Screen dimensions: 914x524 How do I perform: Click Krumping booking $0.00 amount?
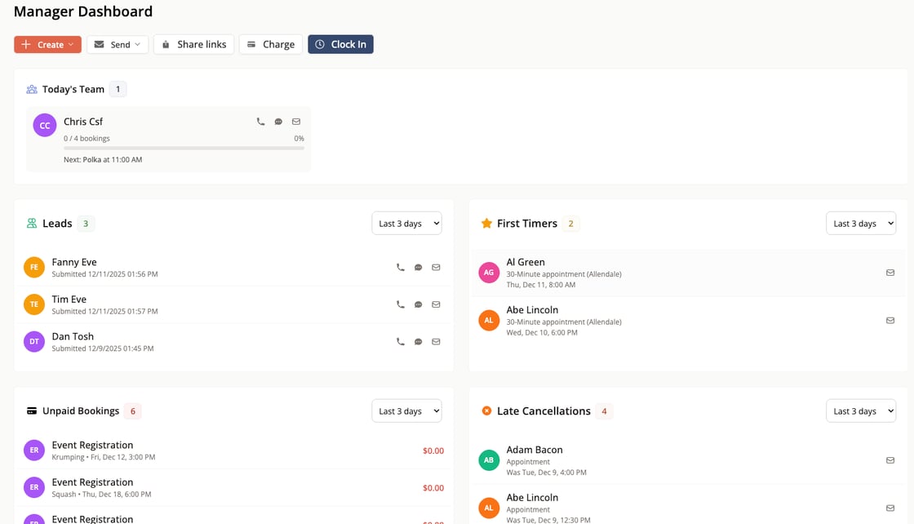pyautogui.click(x=433, y=451)
